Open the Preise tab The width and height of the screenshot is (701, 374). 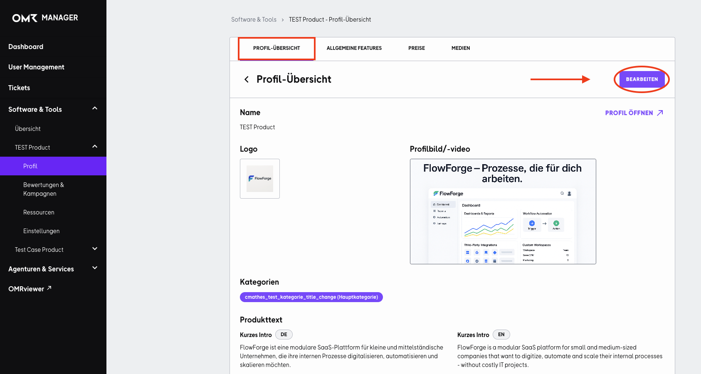coord(417,48)
